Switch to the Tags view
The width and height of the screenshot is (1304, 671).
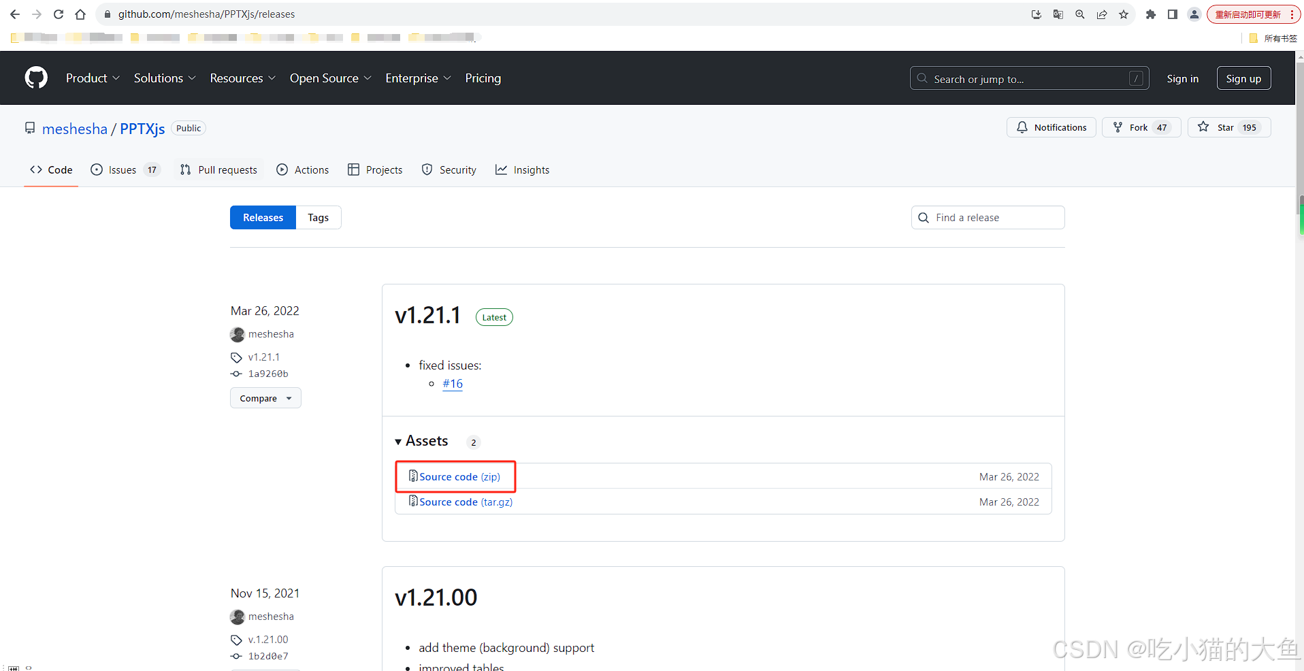tap(319, 218)
